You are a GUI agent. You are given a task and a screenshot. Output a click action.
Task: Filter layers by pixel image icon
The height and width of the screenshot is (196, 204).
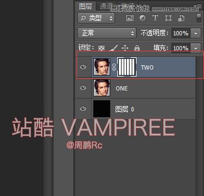click(130, 18)
